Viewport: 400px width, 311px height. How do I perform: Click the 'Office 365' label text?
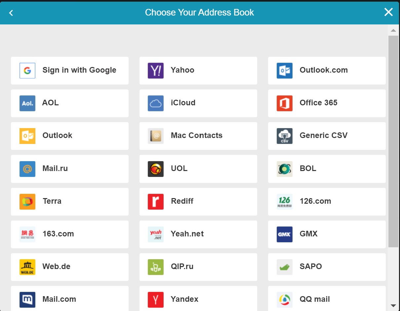pos(319,103)
